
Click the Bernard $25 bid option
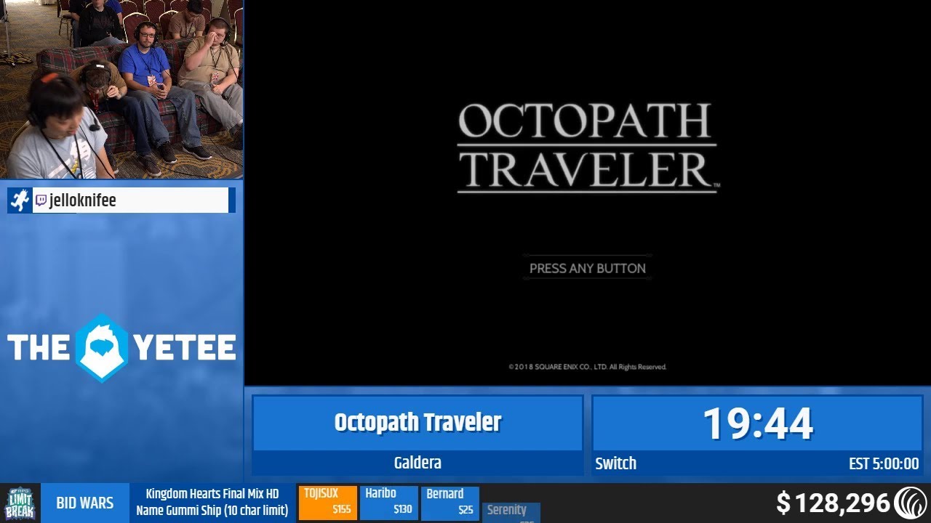[x=449, y=503]
